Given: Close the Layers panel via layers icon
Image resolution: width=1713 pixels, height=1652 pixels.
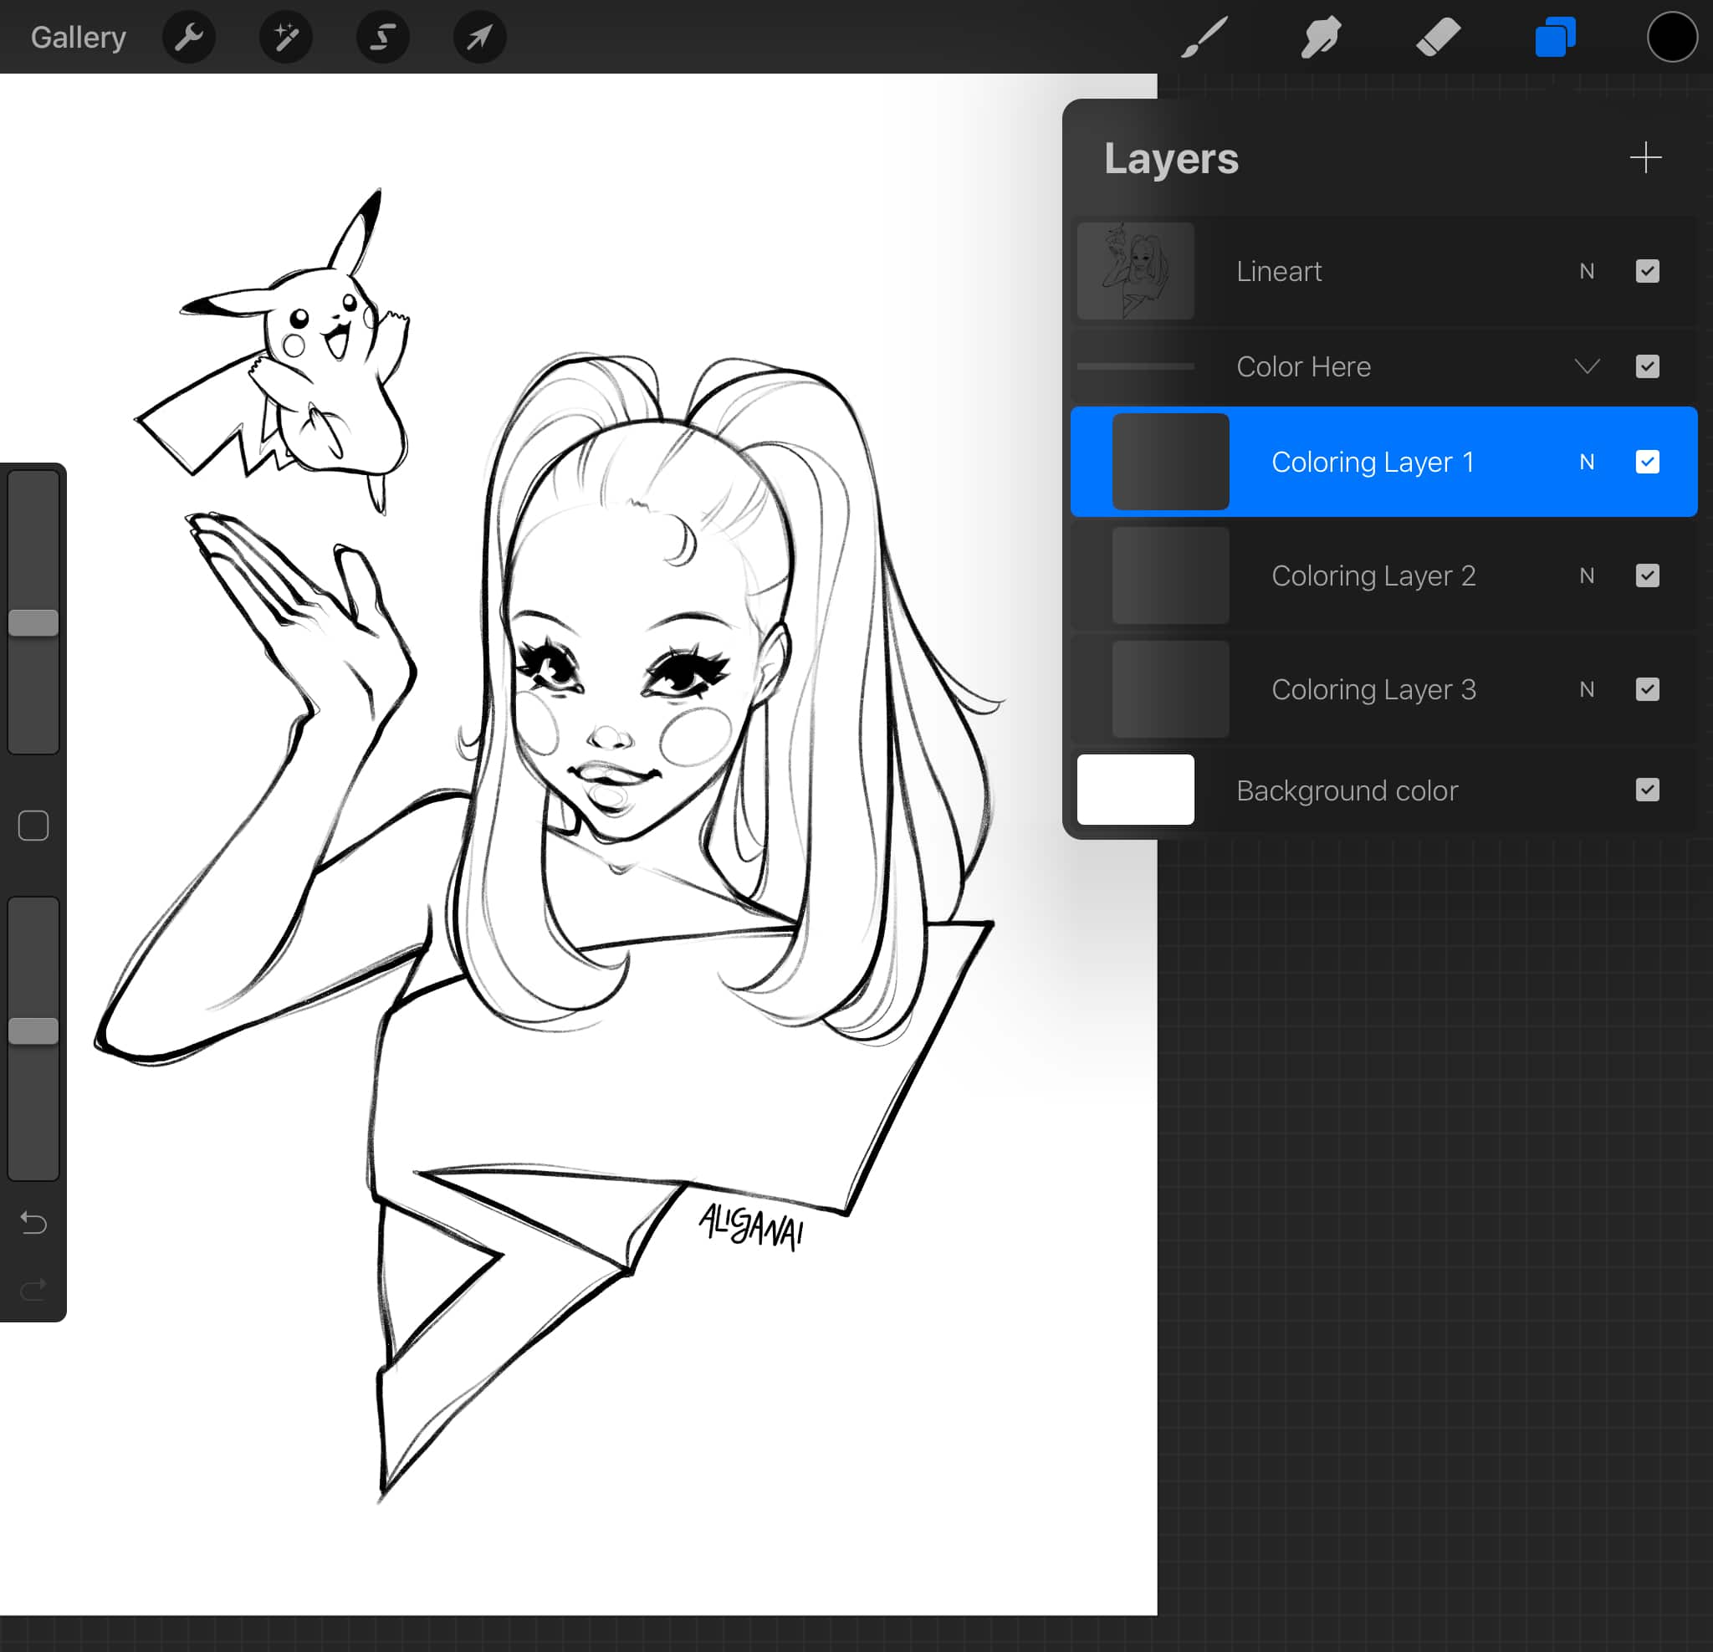Looking at the screenshot, I should (x=1555, y=37).
